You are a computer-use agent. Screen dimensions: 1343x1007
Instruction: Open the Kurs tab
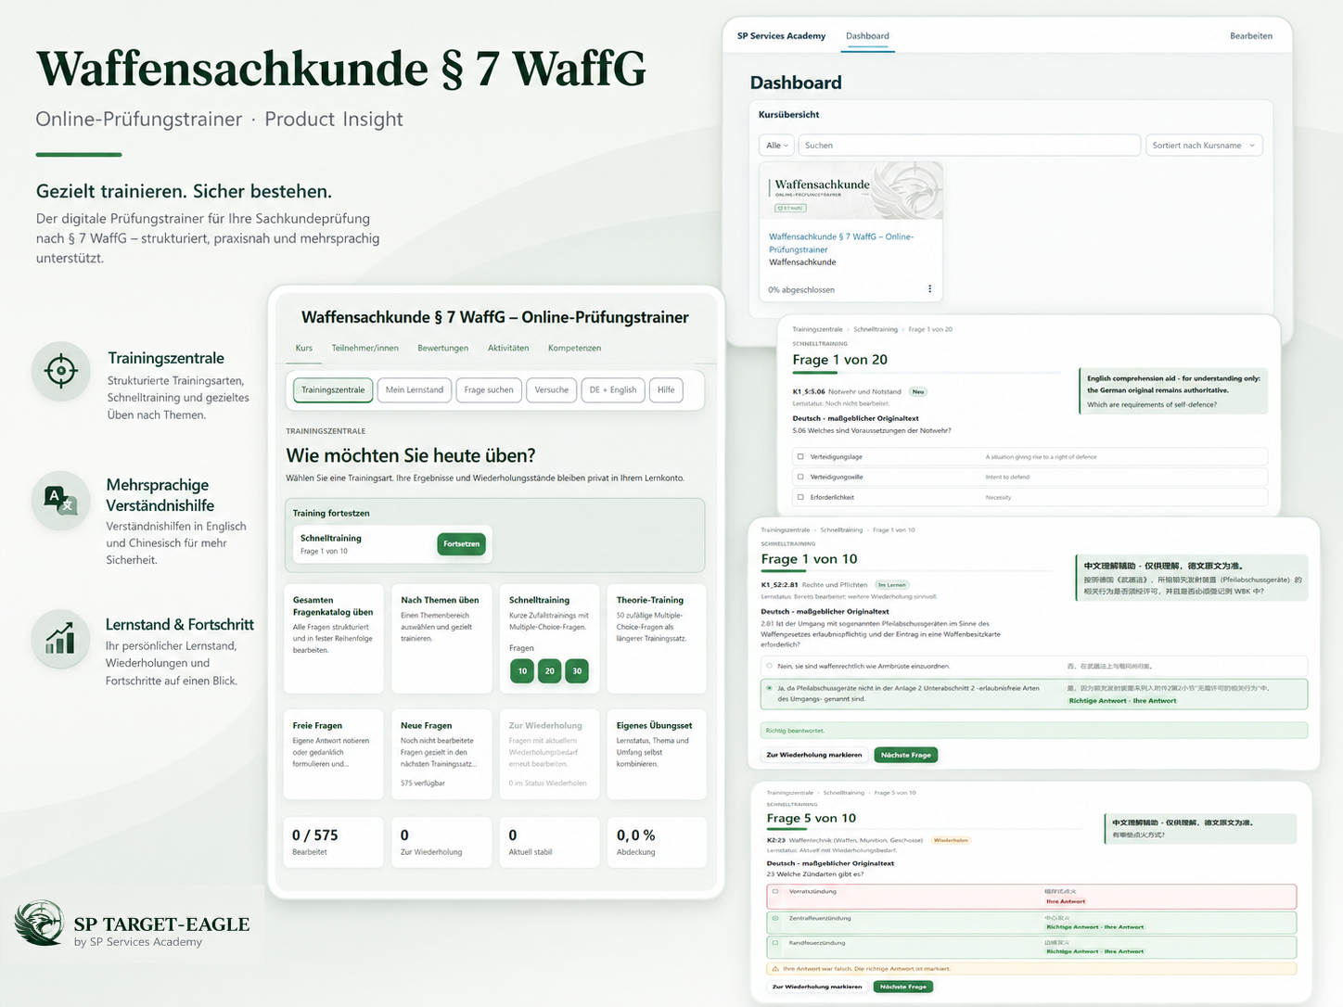pyautogui.click(x=304, y=348)
